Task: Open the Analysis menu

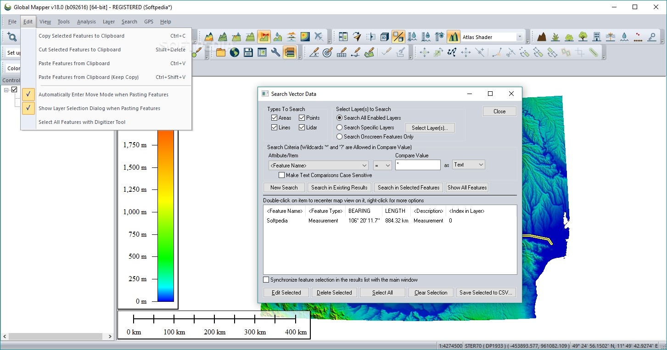Action: pyautogui.click(x=86, y=22)
